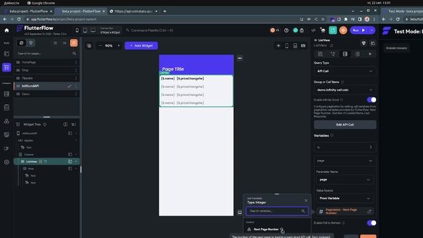Image resolution: width=423 pixels, height=238 pixels.
Task: Bookmark this page with star icon
Action: 323,19
